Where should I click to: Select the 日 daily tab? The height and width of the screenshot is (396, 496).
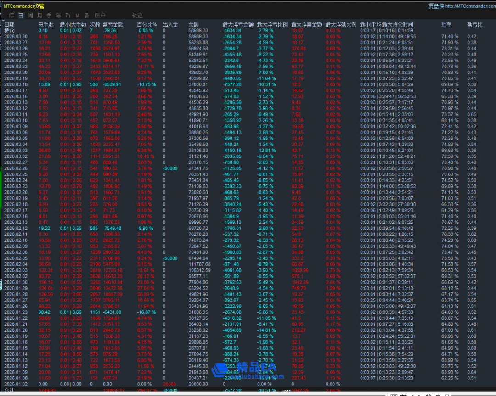21,16
